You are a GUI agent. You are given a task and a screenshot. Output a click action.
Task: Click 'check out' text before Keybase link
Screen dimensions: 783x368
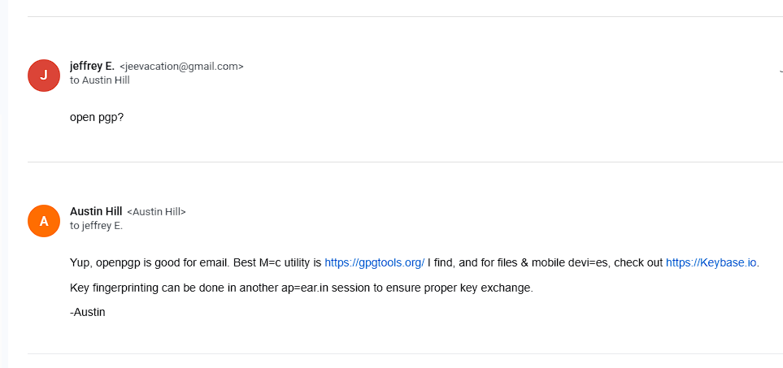point(639,262)
